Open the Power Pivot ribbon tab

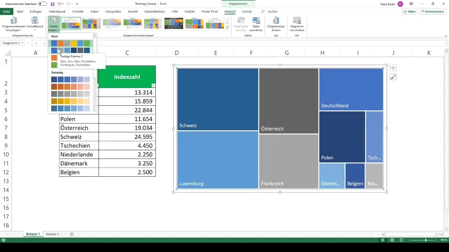click(x=209, y=12)
